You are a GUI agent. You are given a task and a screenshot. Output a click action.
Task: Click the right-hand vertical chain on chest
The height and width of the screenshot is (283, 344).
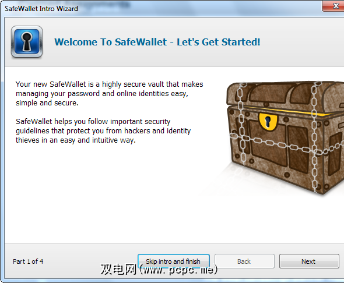[314, 137]
